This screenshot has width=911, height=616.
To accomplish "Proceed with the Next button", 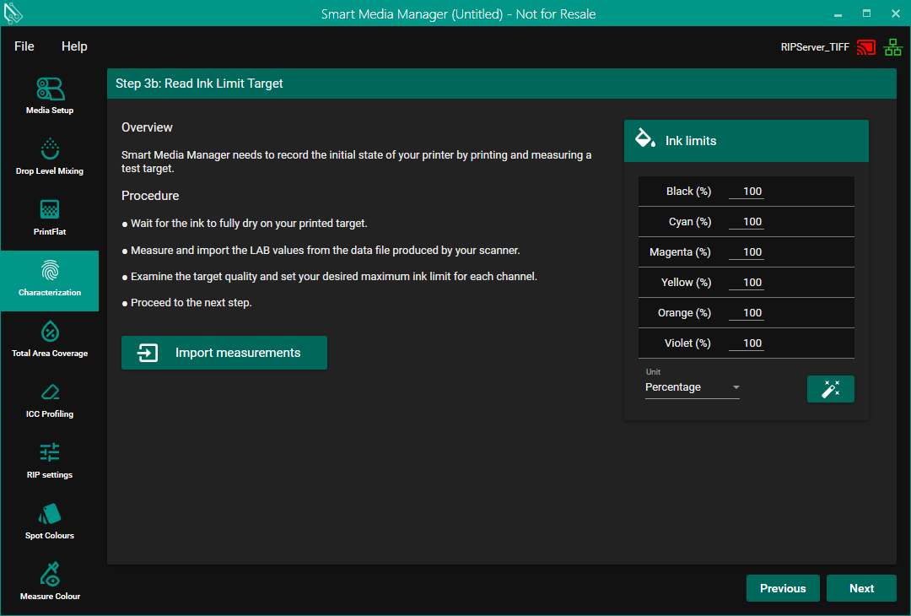I will [x=861, y=588].
